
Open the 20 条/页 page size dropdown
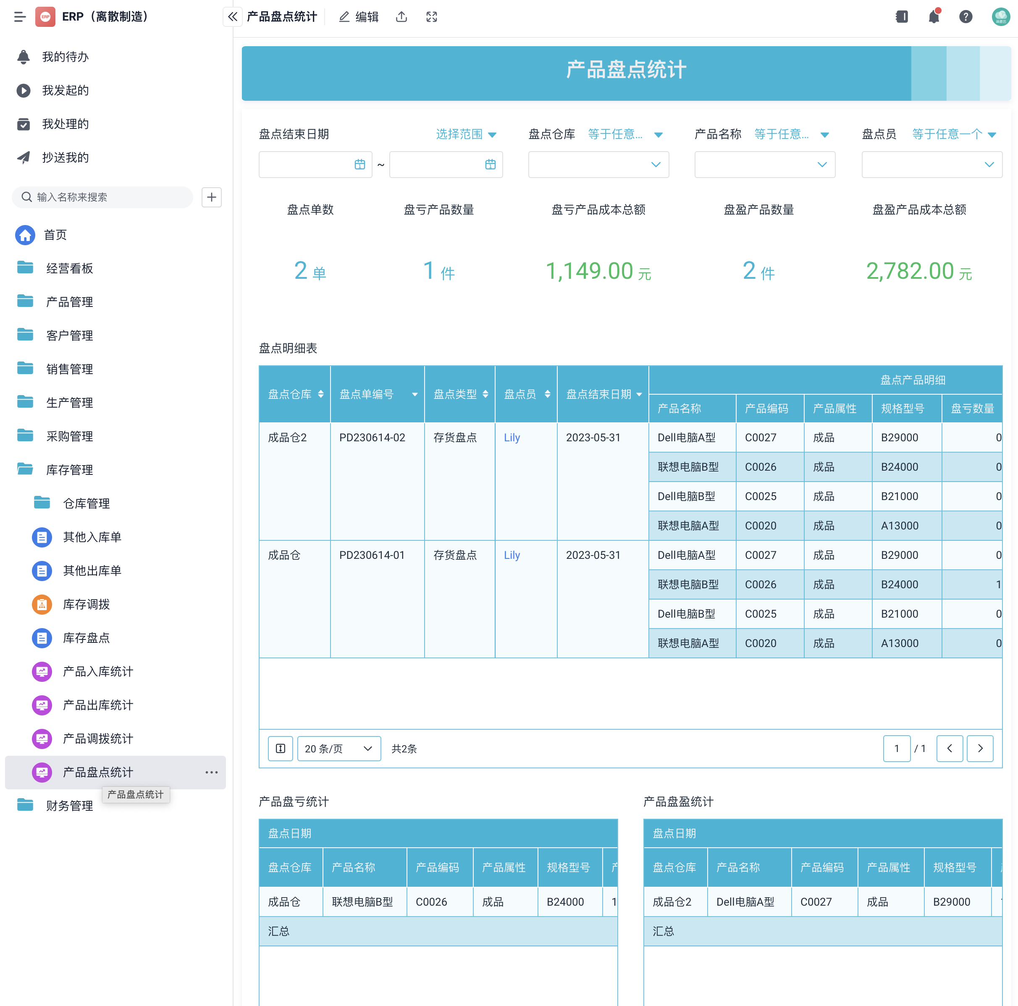click(339, 749)
